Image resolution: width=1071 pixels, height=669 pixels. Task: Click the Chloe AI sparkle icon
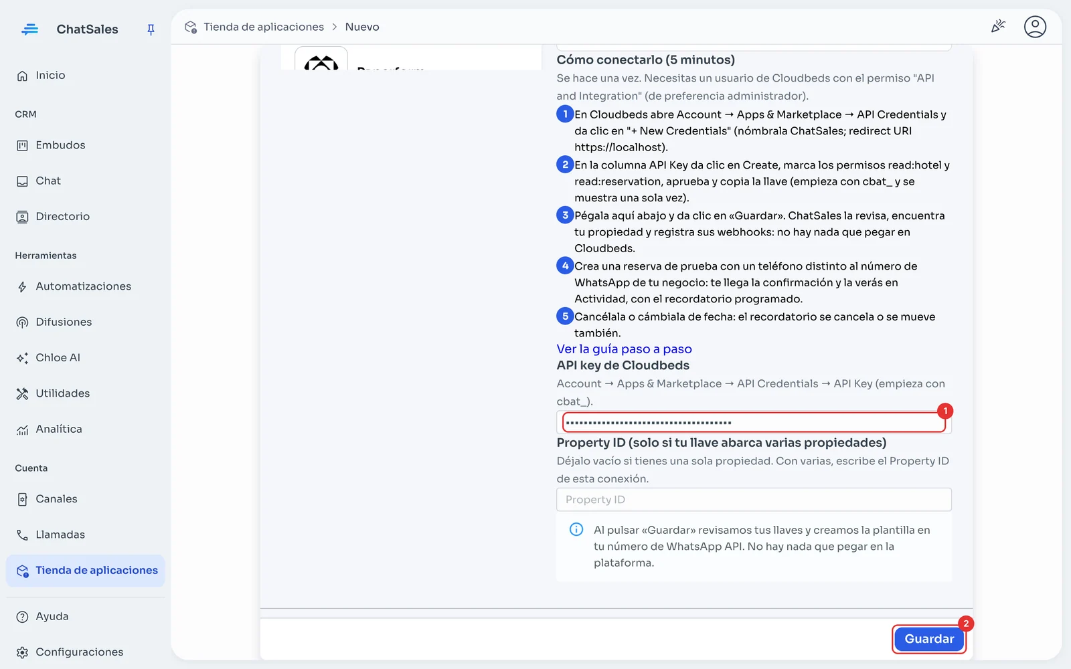[x=22, y=358]
